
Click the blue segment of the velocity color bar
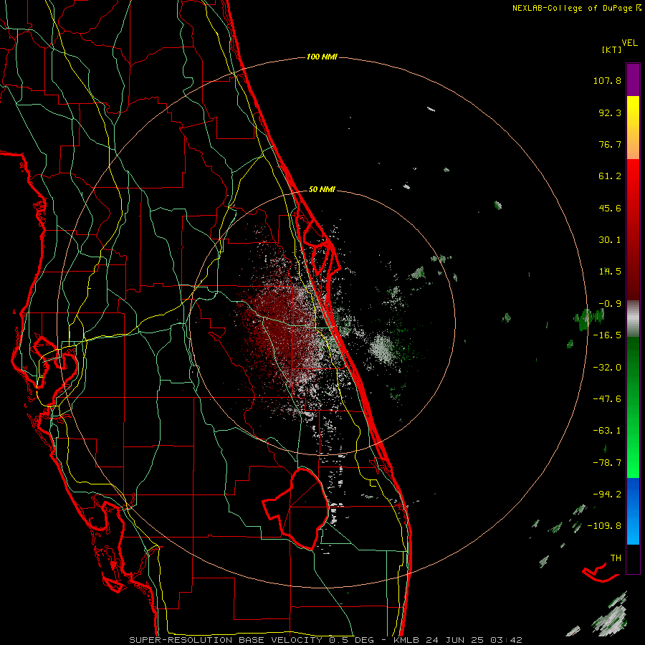coord(633,511)
